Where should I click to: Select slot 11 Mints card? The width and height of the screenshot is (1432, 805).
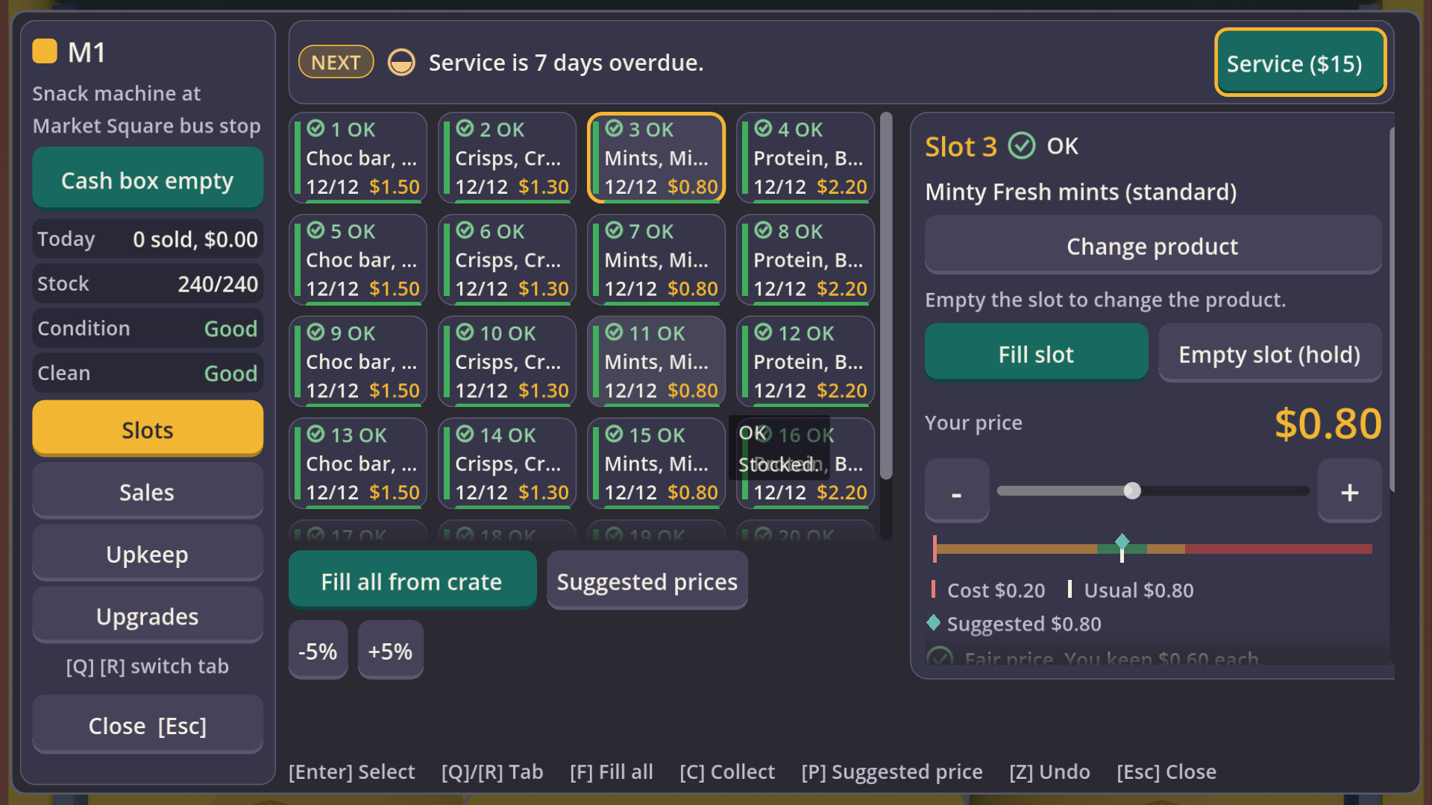(656, 362)
